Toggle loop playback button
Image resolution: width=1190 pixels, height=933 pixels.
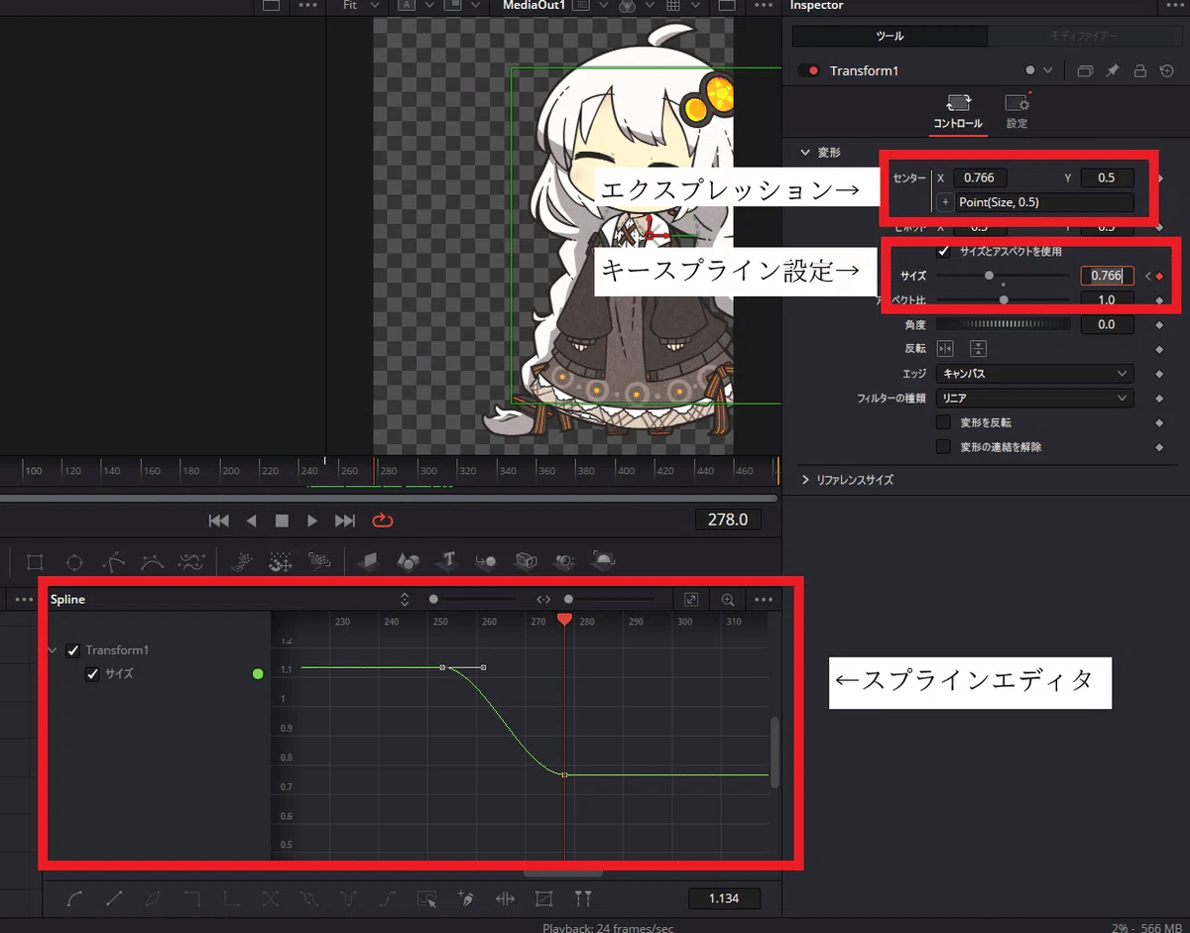[382, 520]
